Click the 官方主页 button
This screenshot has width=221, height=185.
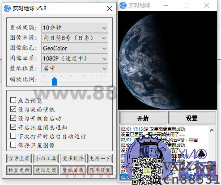click(19, 159)
